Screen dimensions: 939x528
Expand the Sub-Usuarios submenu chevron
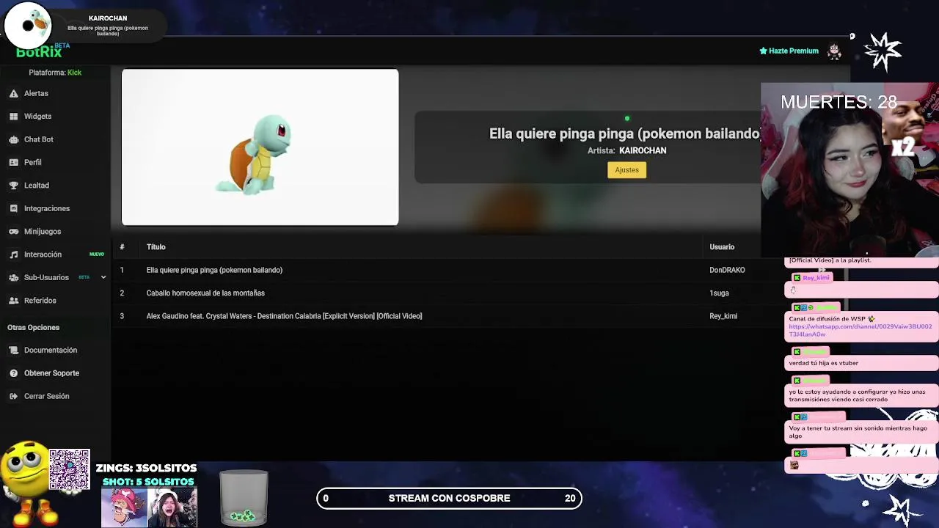(103, 277)
